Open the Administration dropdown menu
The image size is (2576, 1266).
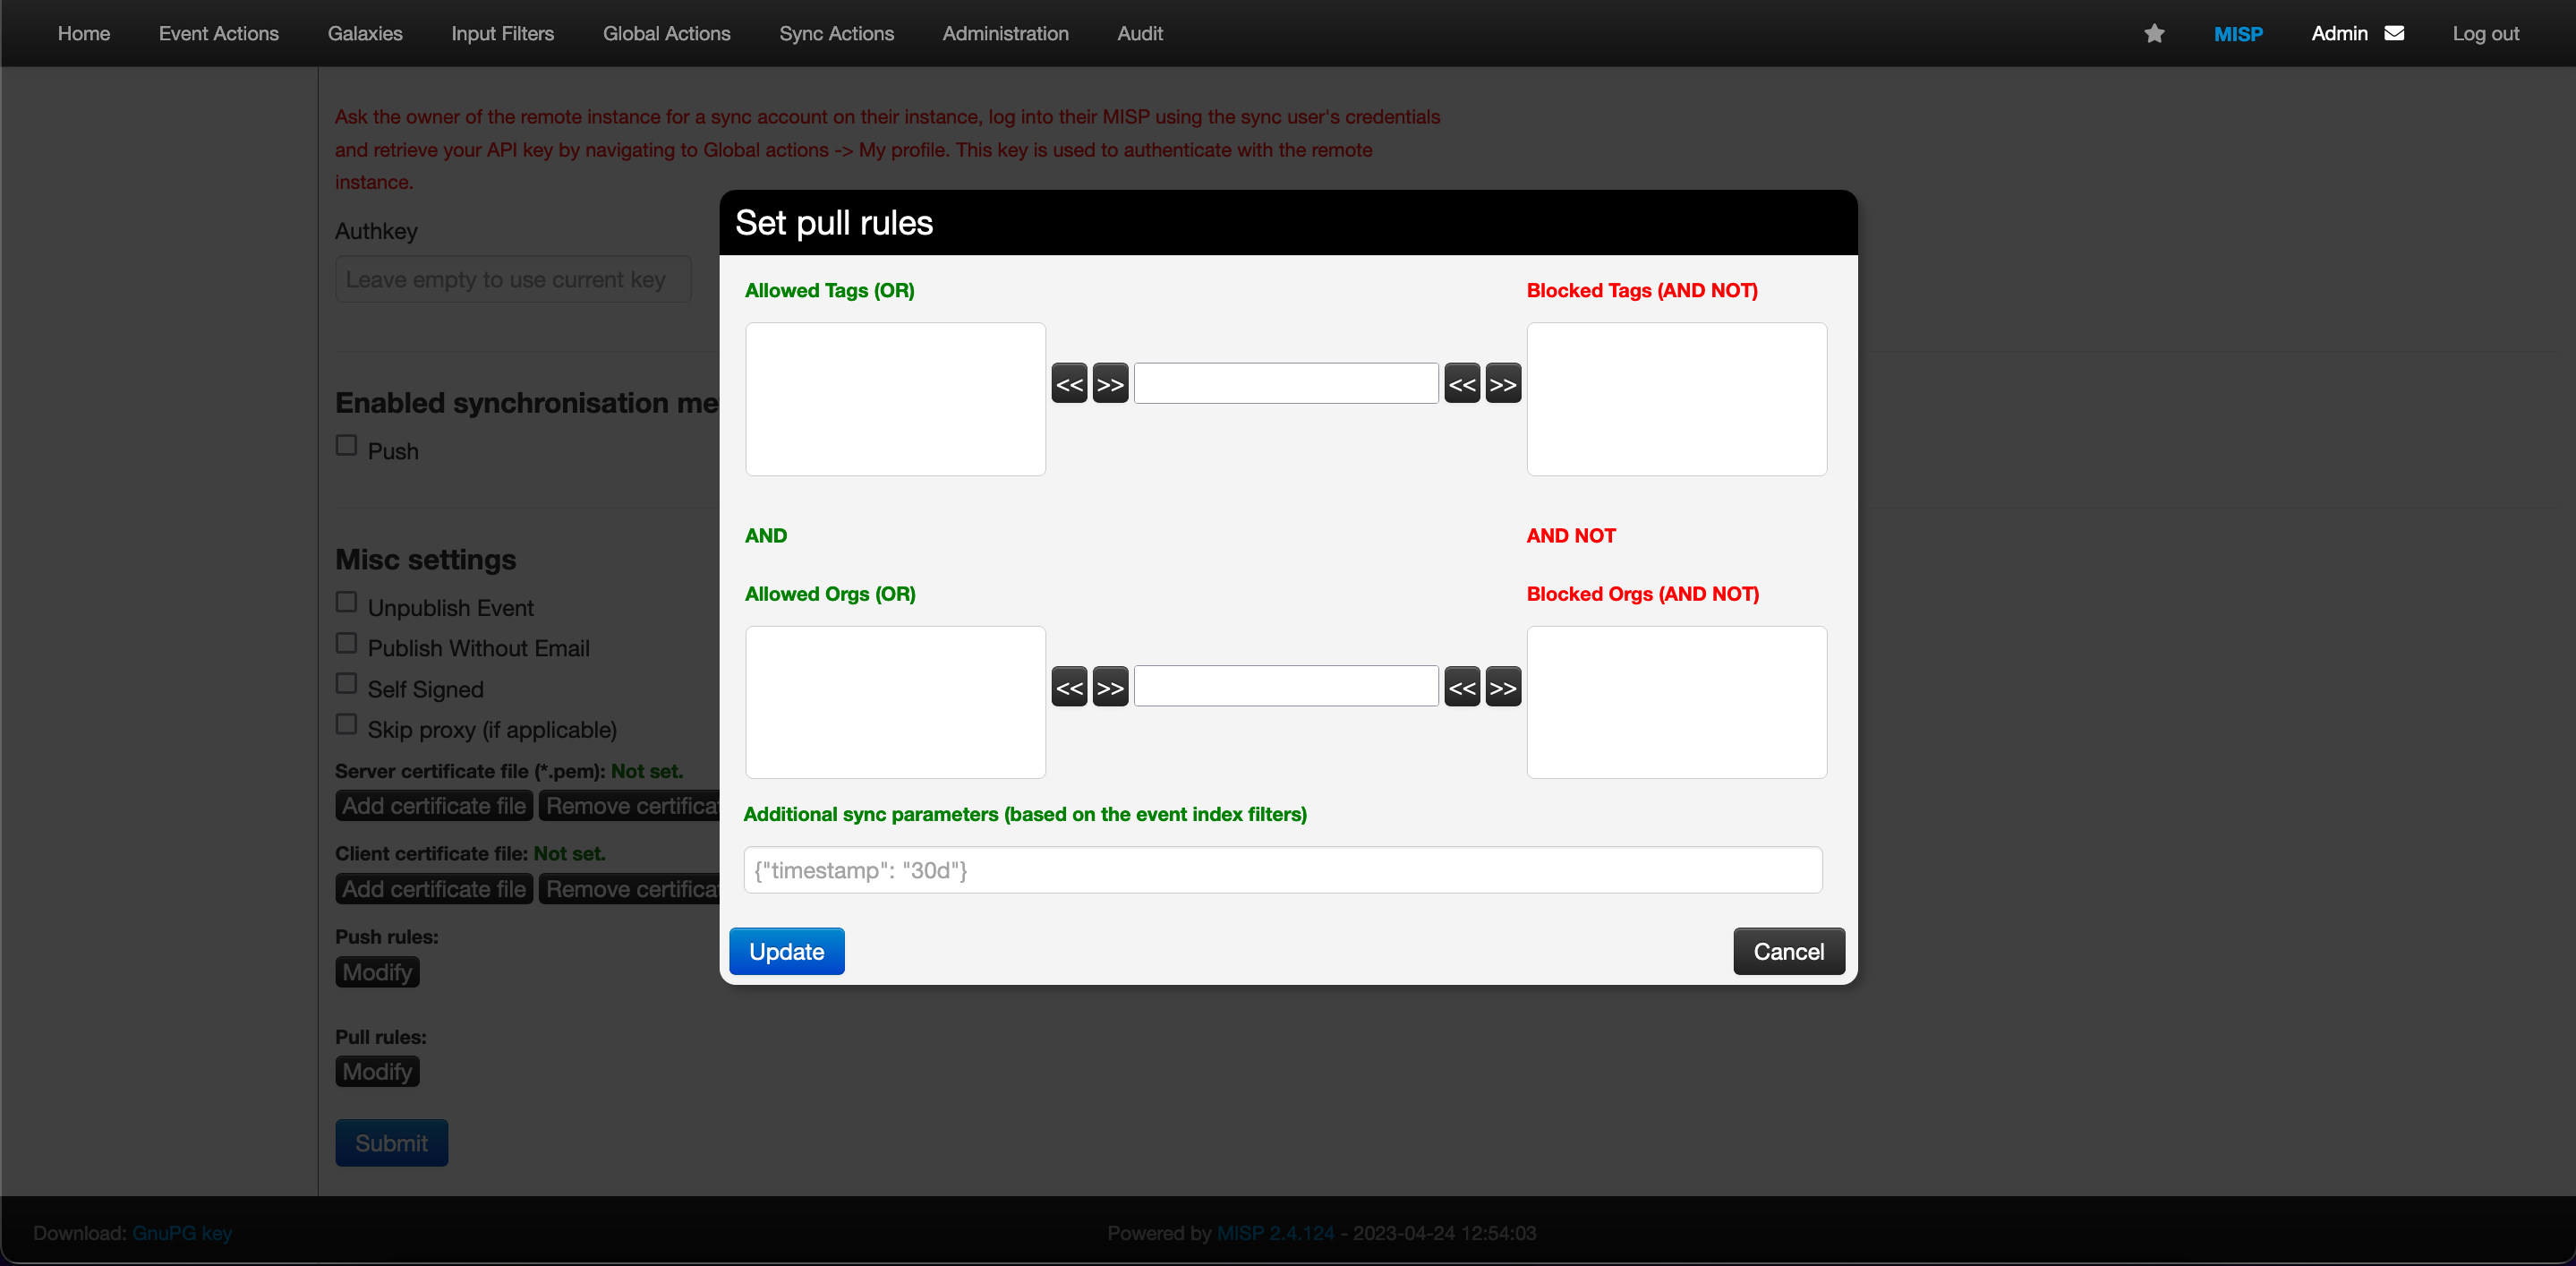1005,34
